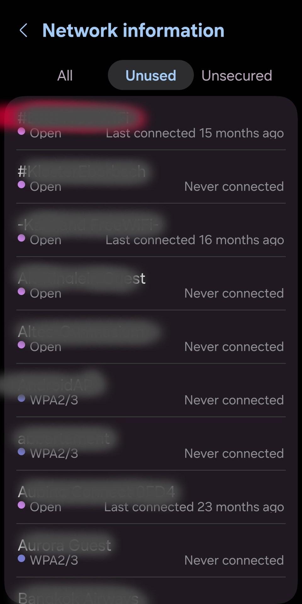Tap blue WPA2/3 dot under AndroidAP
This screenshot has width=302, height=604.
tap(21, 398)
